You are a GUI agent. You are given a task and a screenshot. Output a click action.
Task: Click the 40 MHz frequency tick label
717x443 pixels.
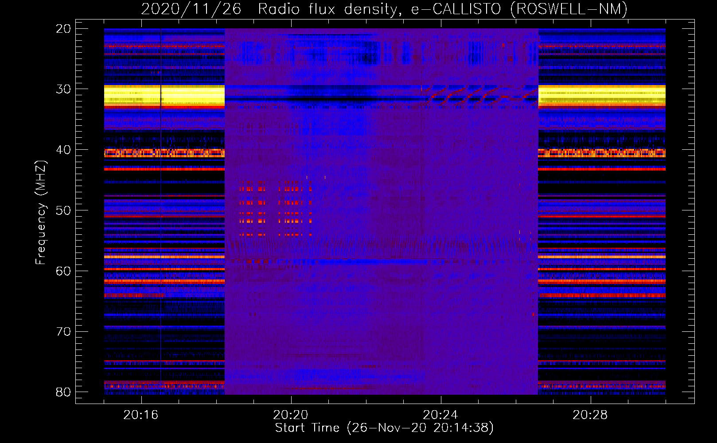pyautogui.click(x=63, y=150)
